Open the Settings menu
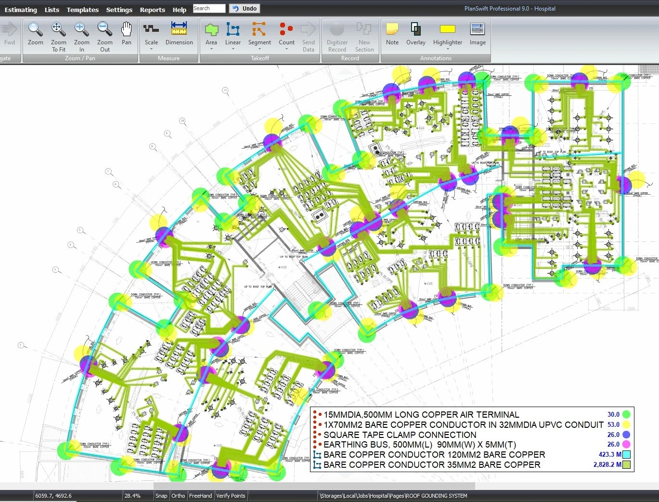Viewport: 659px width, 502px height. 119,10
